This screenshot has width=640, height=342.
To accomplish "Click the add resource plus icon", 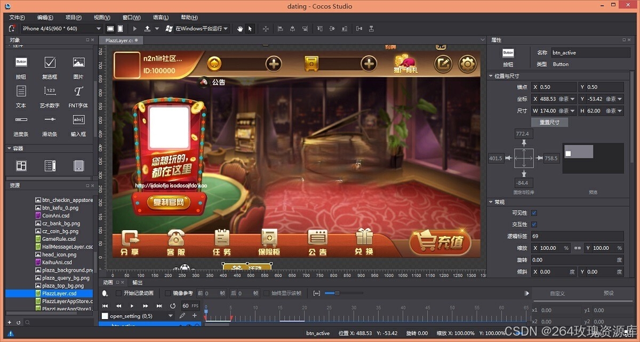I will [9, 322].
